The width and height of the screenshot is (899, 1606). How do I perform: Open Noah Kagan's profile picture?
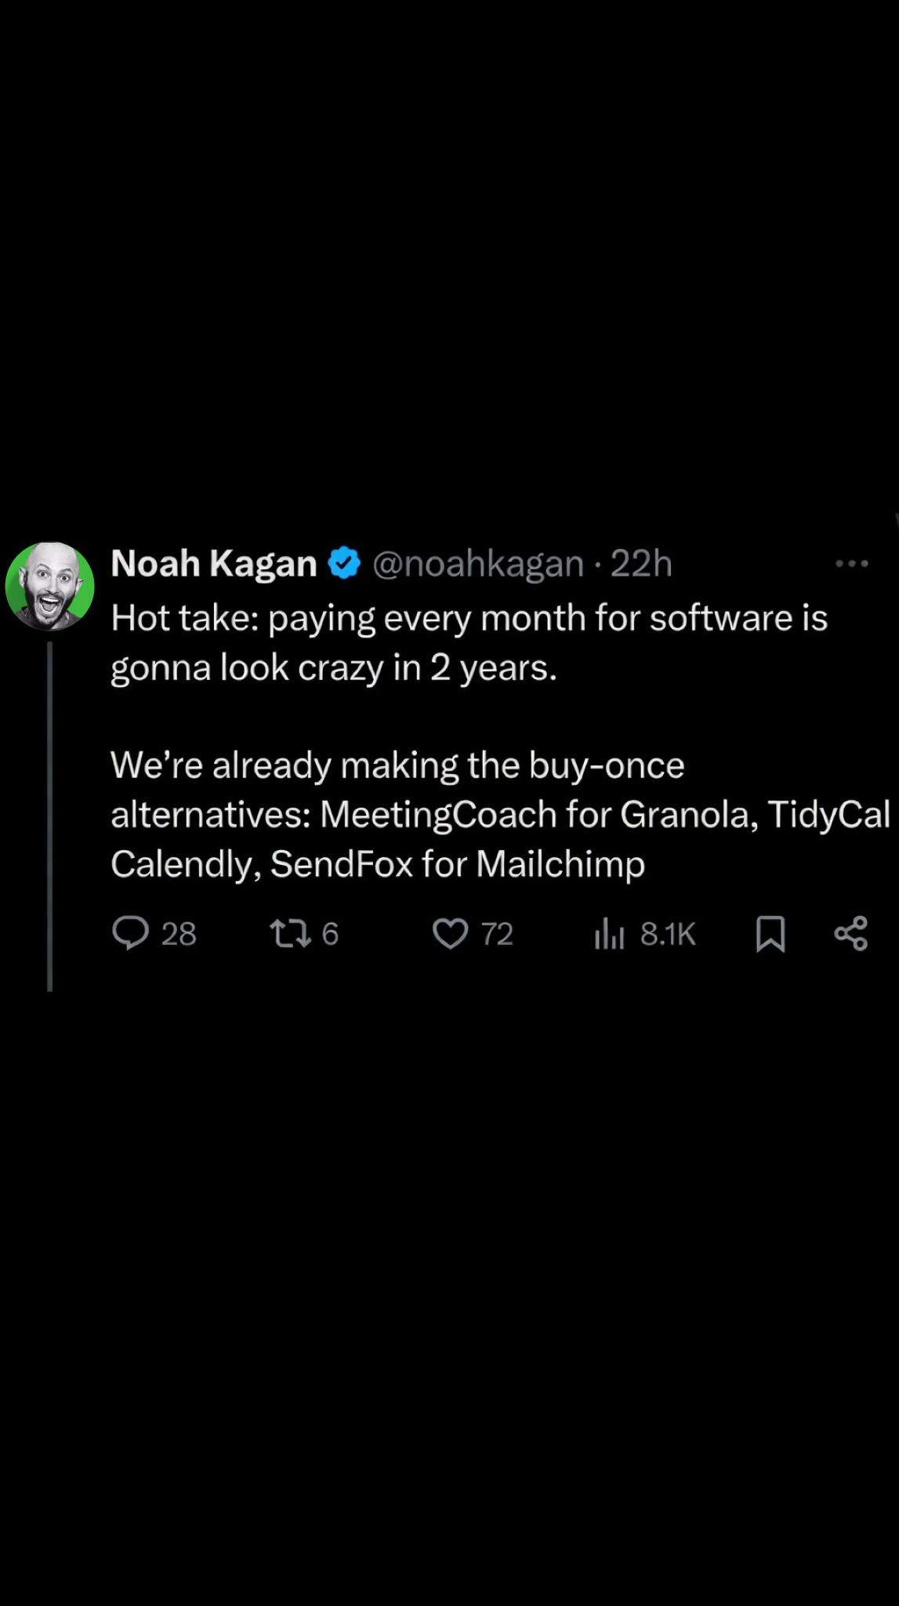click(x=49, y=586)
